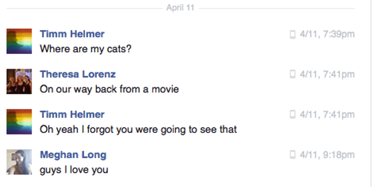The image size is (372, 187).
Task: Click Meghan Long's profile photo thumbnail
Action: (x=19, y=162)
